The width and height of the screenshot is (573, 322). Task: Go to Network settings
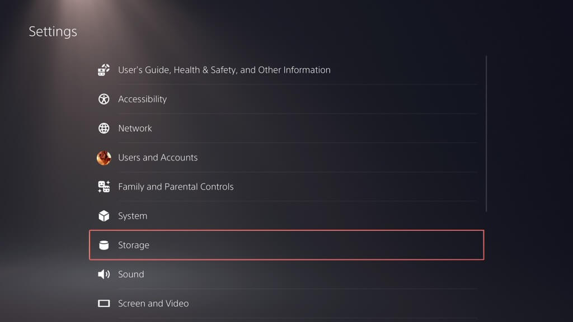[x=135, y=128]
